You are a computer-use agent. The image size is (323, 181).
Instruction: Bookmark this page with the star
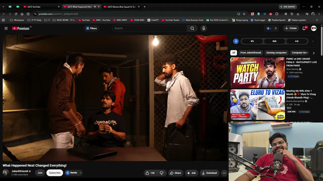coord(244,14)
